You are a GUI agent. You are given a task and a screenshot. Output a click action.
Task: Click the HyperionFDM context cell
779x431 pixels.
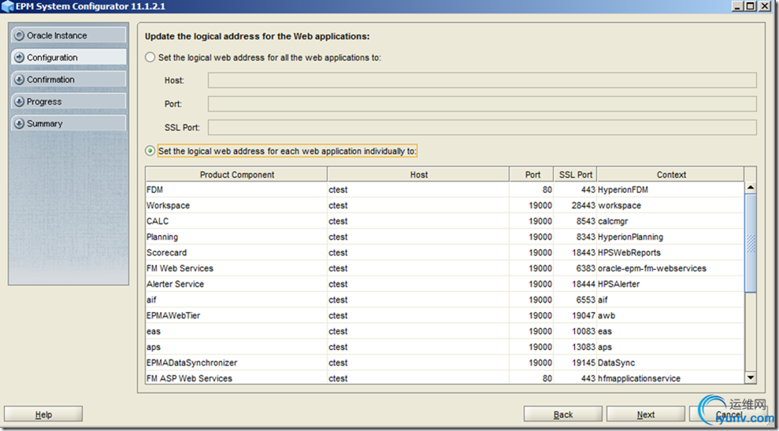670,190
